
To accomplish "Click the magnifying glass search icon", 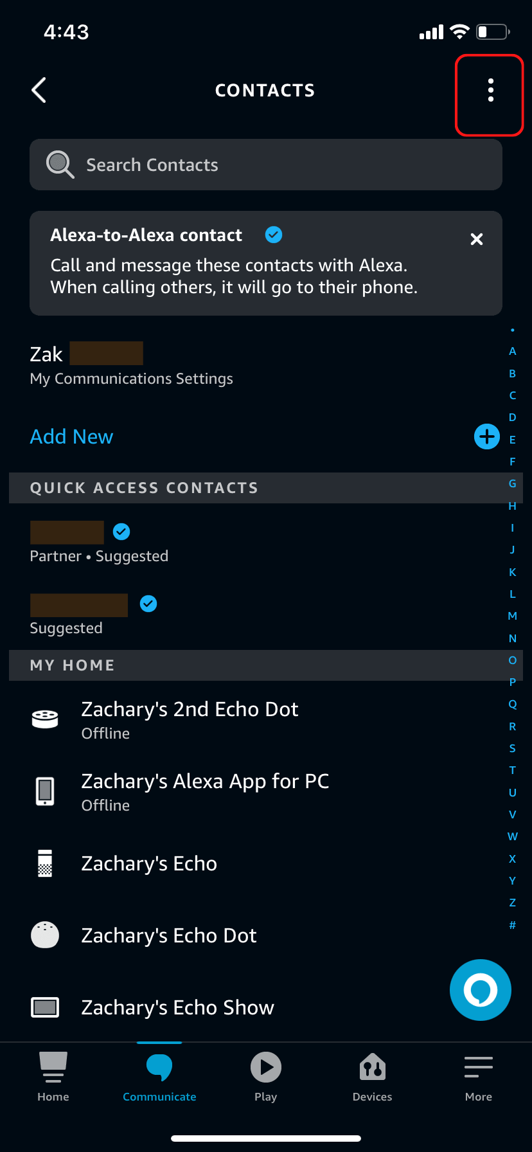I will 60,165.
